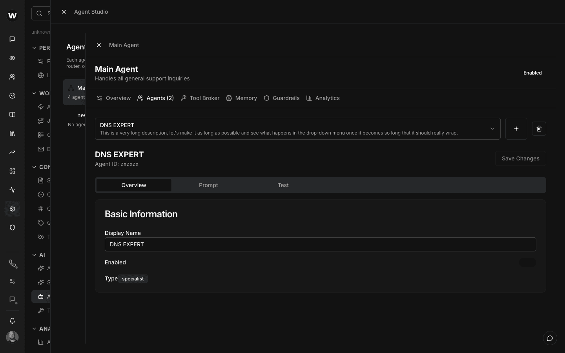
Task: Switch to the Prompt tab
Action: pos(208,185)
